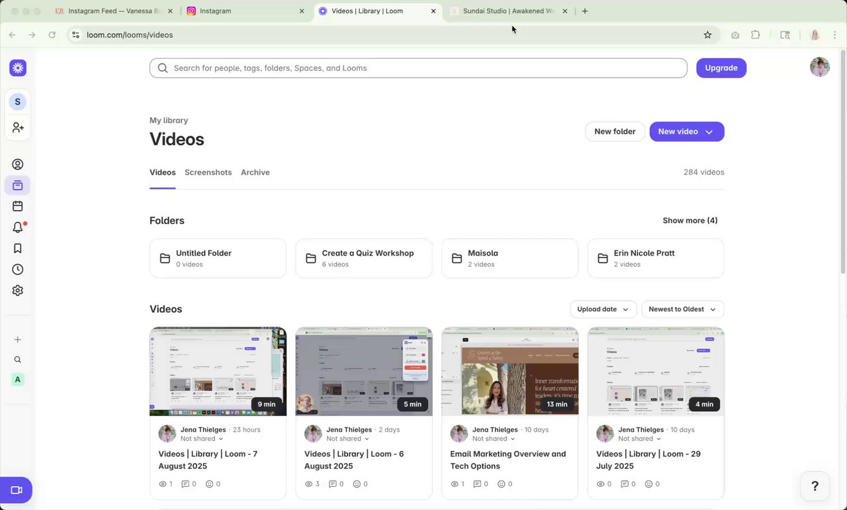Open the 29 July 2025 video thumbnail
The image size is (847, 510).
tap(656, 372)
